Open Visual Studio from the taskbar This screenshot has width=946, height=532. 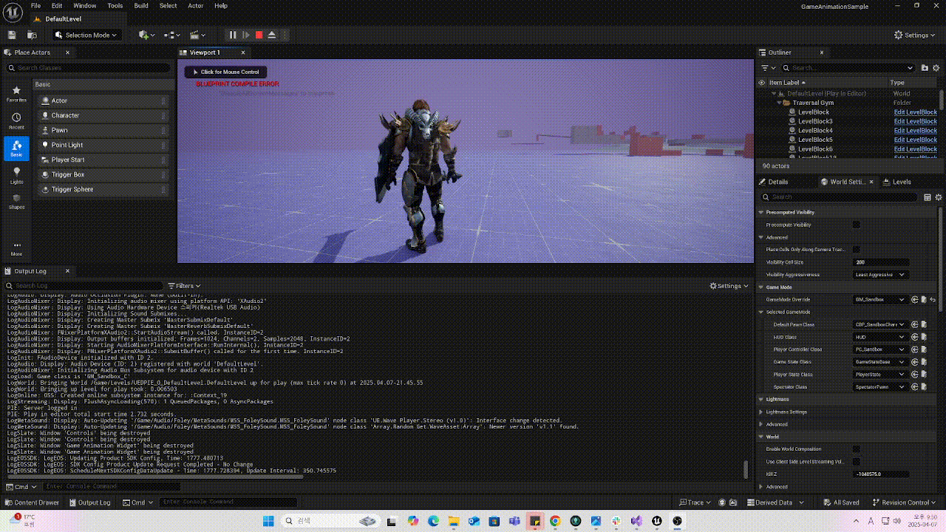click(x=636, y=521)
